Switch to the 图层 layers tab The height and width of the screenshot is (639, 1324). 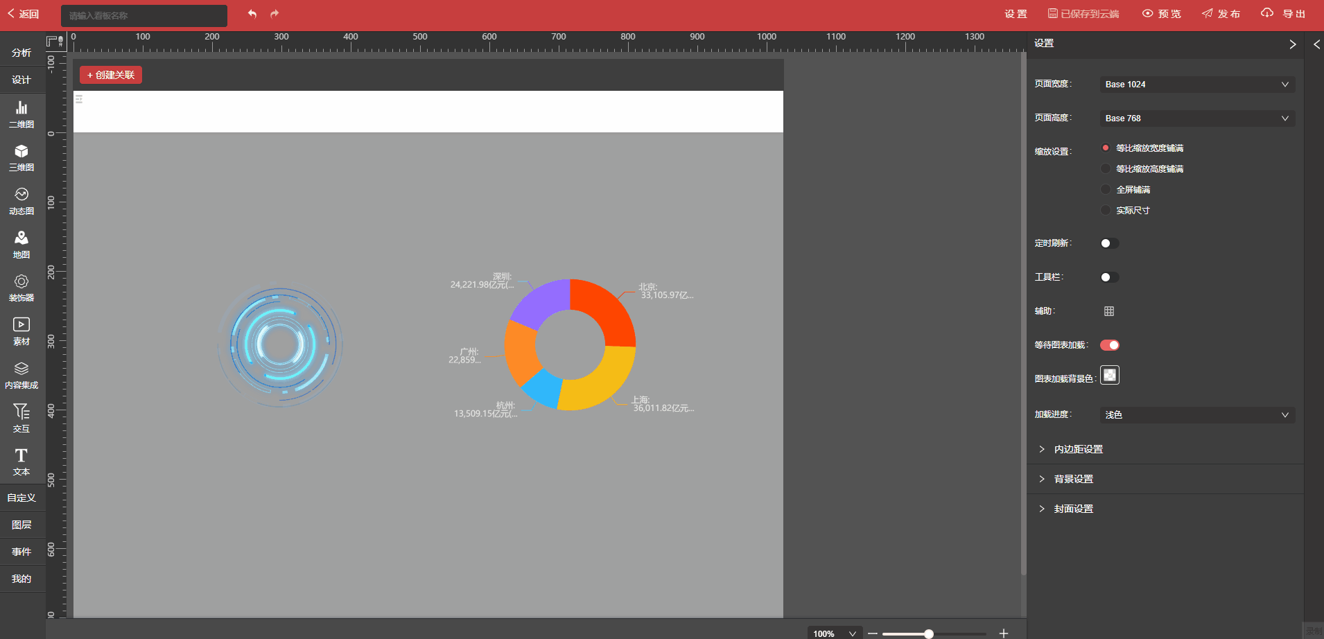(x=21, y=525)
